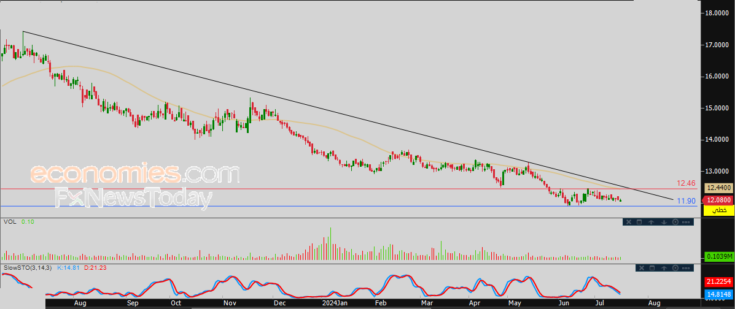Open SlowSTO indicator settings gear
This screenshot has width=735, height=309.
pos(675,268)
